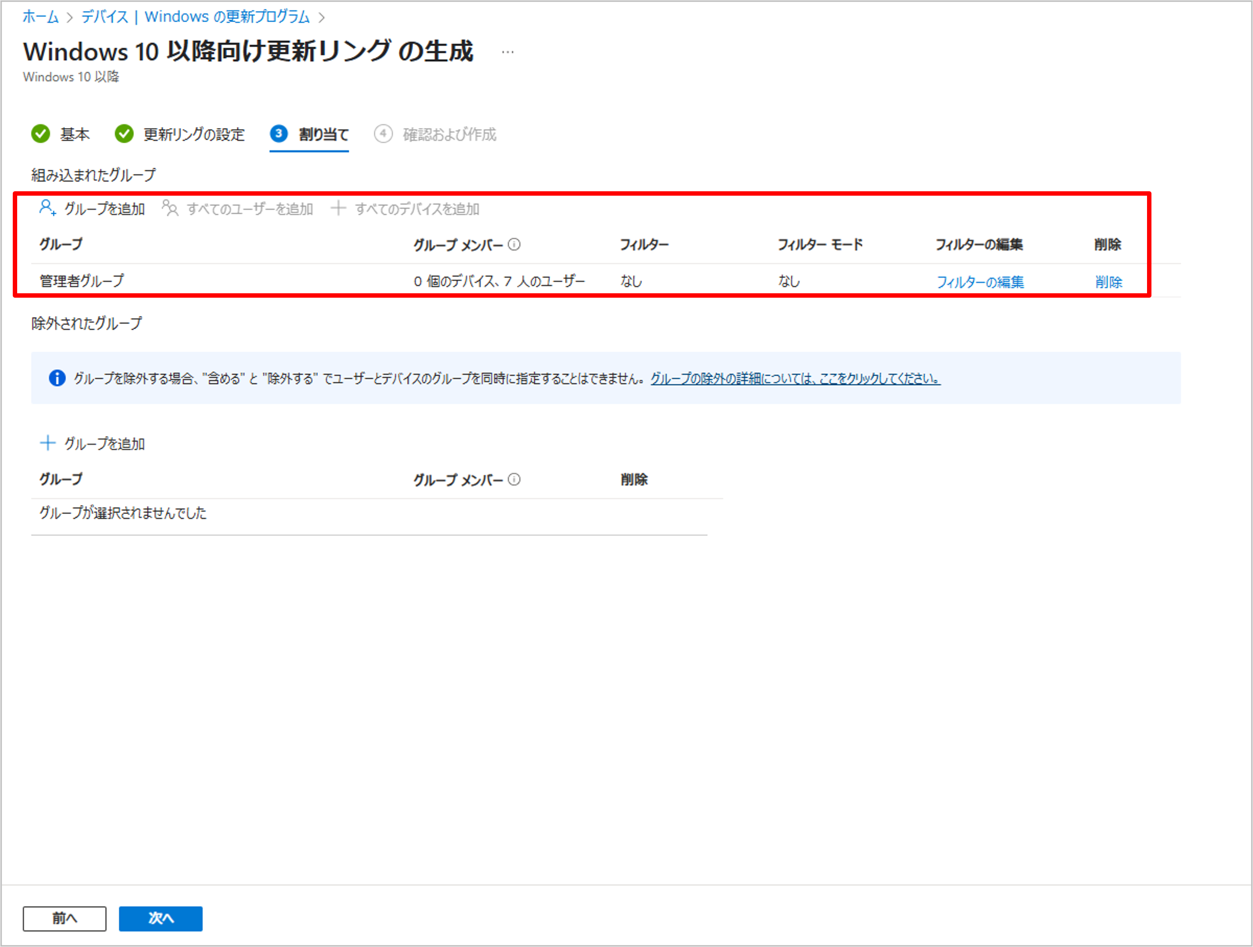Click the step 4 number circle icon
Image resolution: width=1253 pixels, height=947 pixels.
tap(384, 134)
